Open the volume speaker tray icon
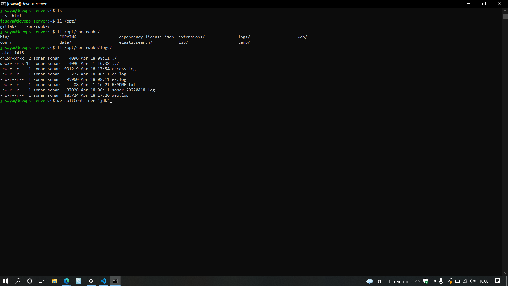This screenshot has height=286, width=508. click(473, 281)
